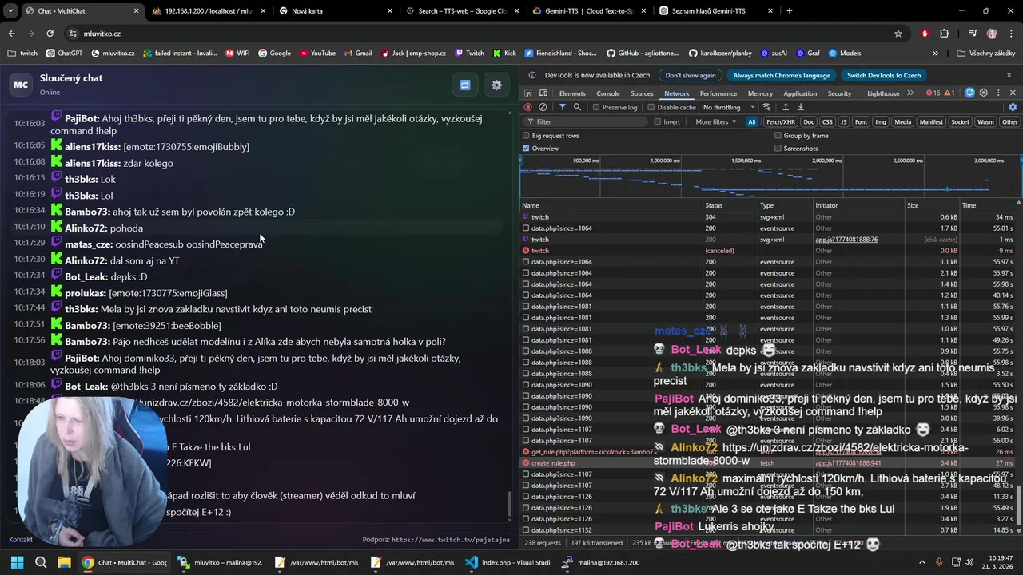
Task: Click Don't show again button
Action: [691, 75]
